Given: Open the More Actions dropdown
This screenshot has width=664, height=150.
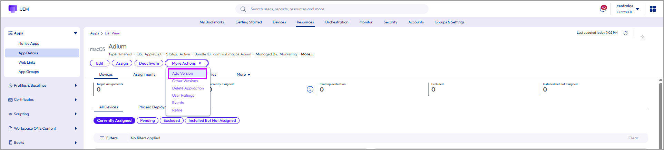Looking at the screenshot, I should point(187,63).
